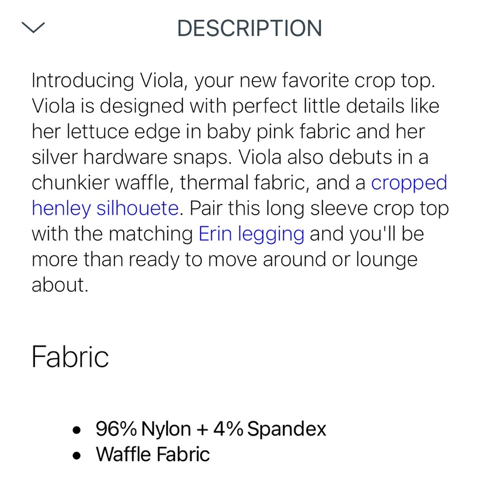The width and height of the screenshot is (499, 499).
Task: Open the "cropped" hyperlink word
Action: 409,183
